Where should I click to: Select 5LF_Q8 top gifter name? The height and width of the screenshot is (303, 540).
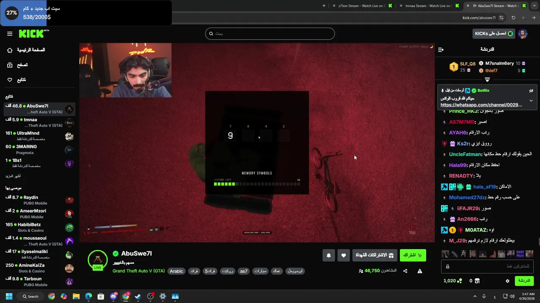coord(467,64)
